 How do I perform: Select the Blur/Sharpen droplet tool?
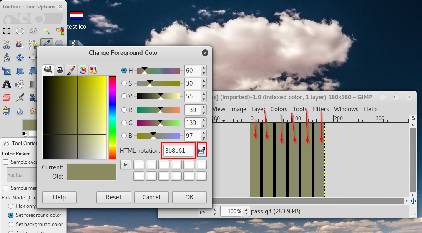(x=20, y=111)
